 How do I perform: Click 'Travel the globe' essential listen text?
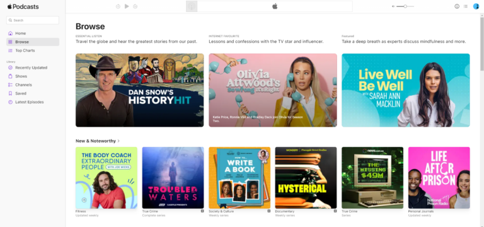click(x=136, y=42)
